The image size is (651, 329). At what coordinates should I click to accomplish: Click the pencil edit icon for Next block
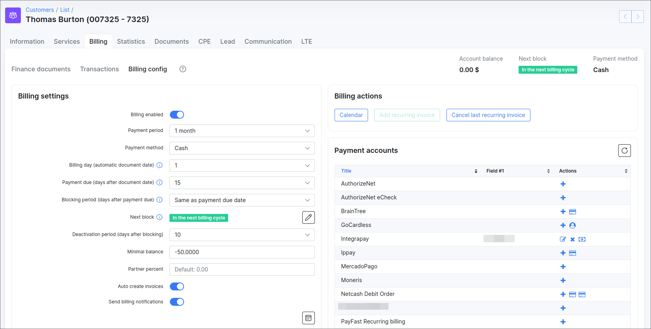pyautogui.click(x=308, y=217)
